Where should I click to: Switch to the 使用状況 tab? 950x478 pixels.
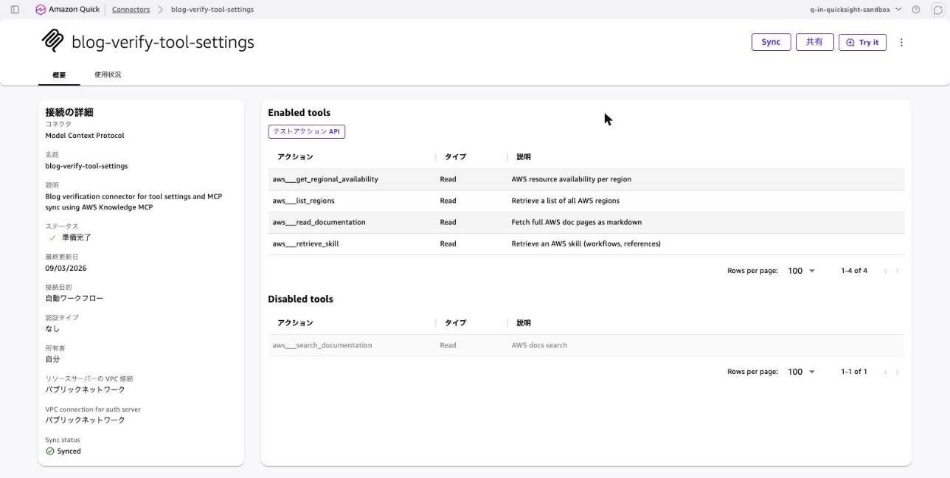108,75
